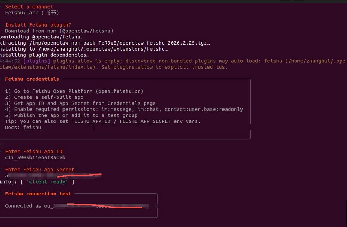Click the 'Select a channel' prompt text

click(x=29, y=6)
